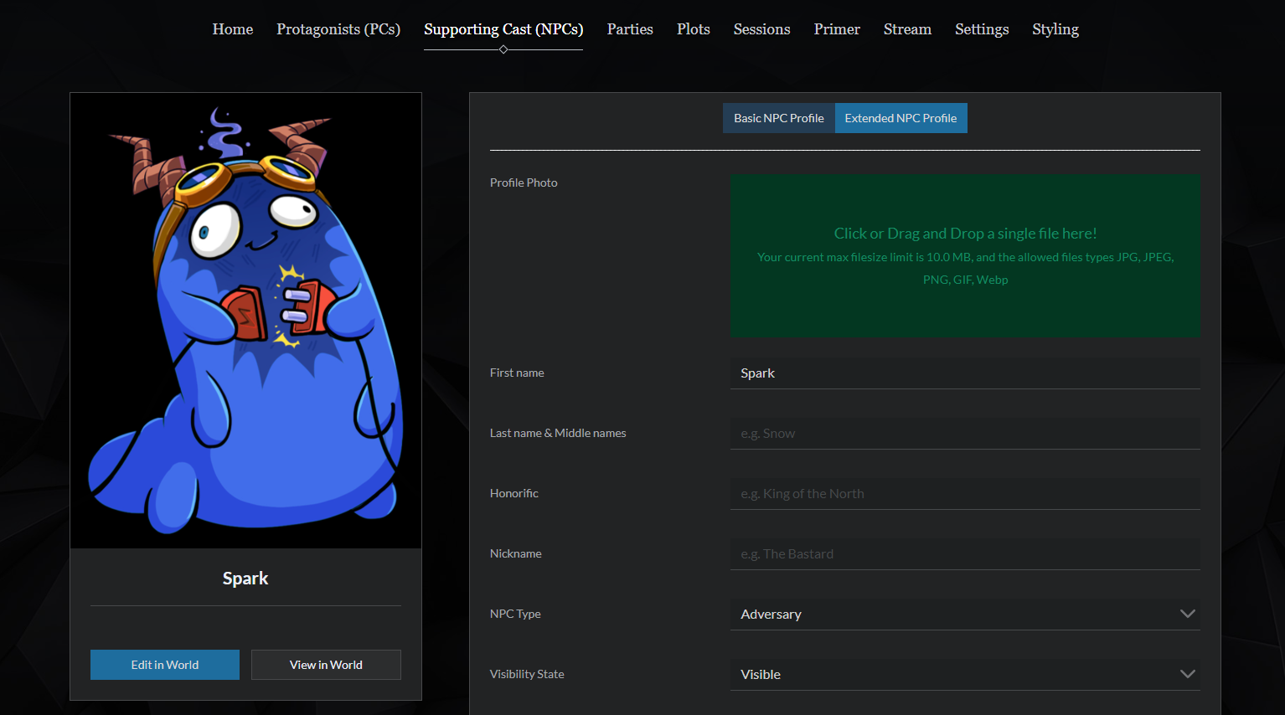Click the Honorific field label
Screen dimensions: 1285x715
click(514, 493)
